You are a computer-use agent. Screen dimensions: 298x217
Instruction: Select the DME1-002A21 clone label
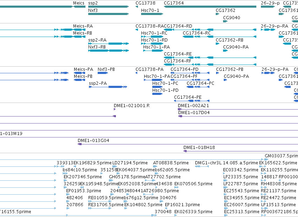click(x=193, y=106)
